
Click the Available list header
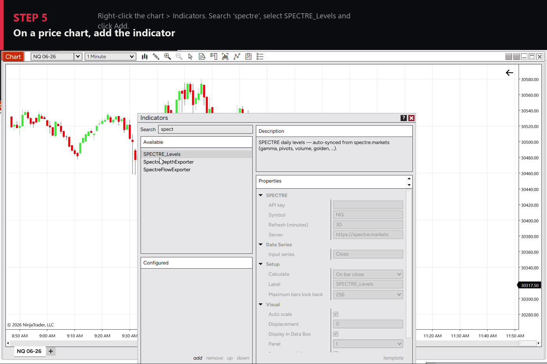(197, 142)
